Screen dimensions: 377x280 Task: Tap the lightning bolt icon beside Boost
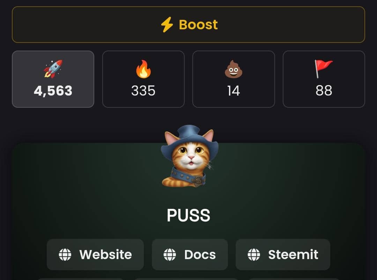[167, 24]
